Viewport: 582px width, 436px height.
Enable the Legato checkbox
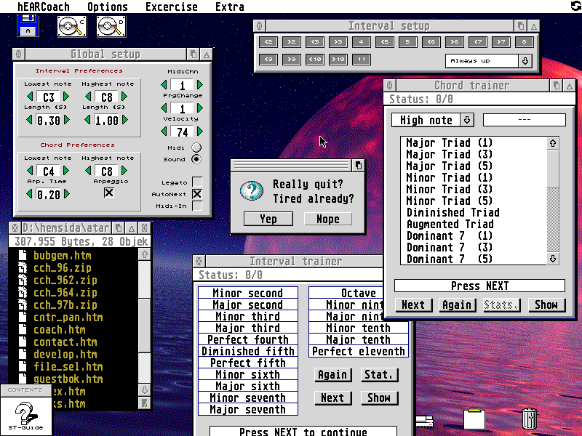[x=197, y=182]
